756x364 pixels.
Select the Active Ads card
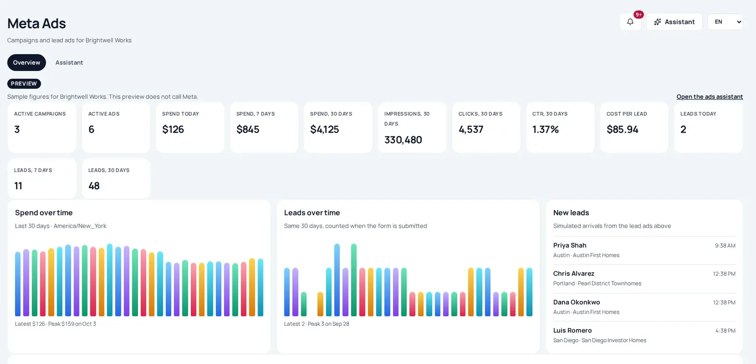click(x=116, y=127)
